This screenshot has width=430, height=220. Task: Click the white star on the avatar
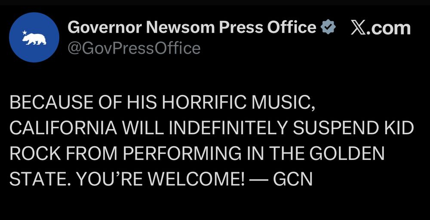pyautogui.click(x=25, y=32)
